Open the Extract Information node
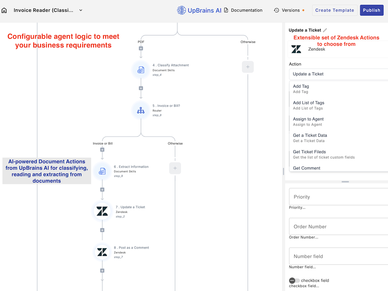 [x=102, y=171]
